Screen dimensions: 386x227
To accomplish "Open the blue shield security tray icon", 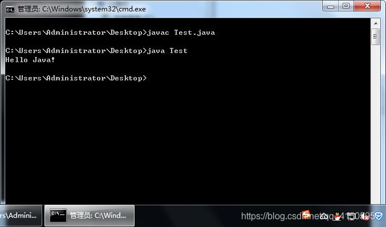I will (x=379, y=216).
